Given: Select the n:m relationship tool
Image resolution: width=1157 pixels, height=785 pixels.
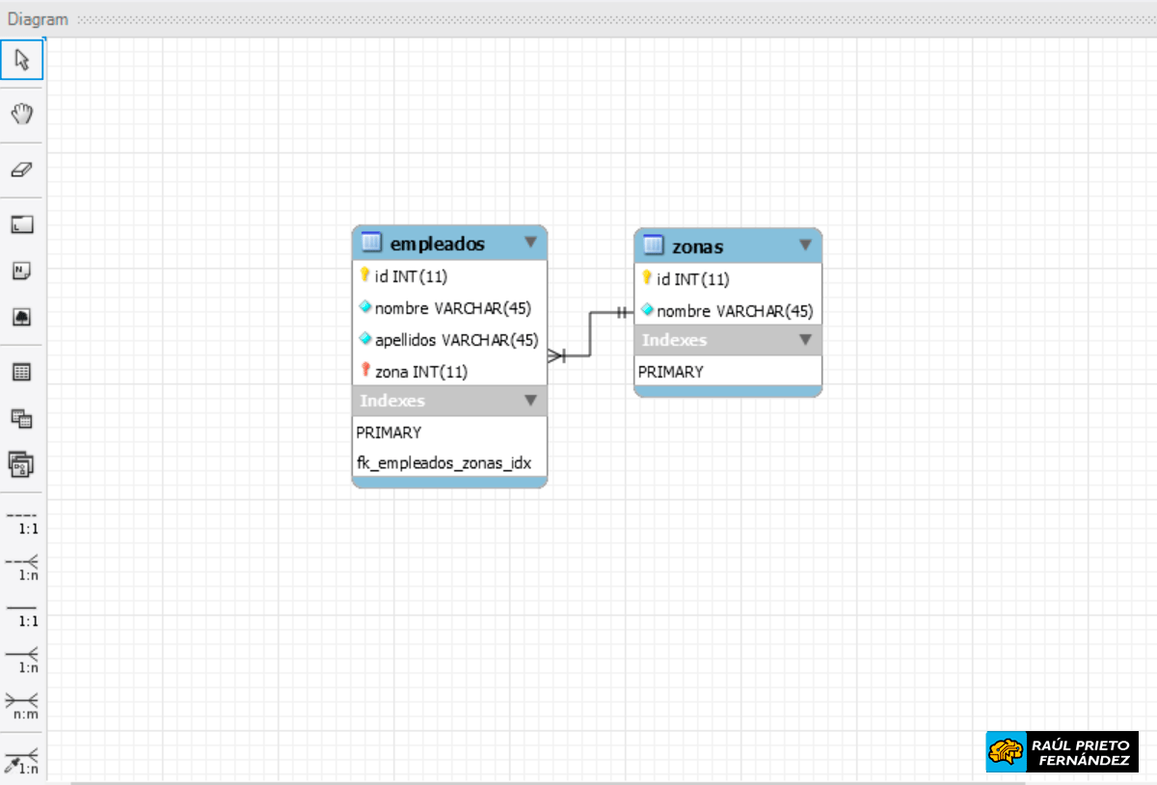Looking at the screenshot, I should click(22, 705).
